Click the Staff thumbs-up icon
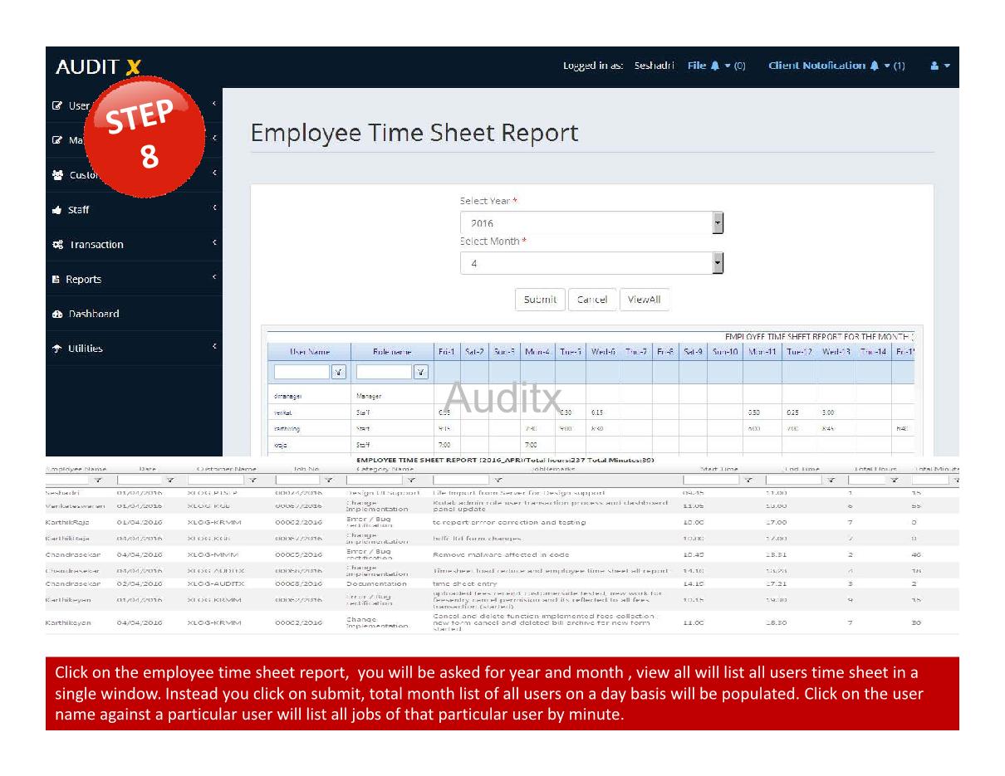The height and width of the screenshot is (776, 1005). click(x=59, y=209)
